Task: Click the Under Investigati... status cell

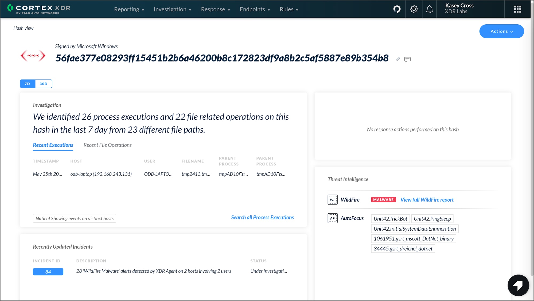Action: click(269, 271)
